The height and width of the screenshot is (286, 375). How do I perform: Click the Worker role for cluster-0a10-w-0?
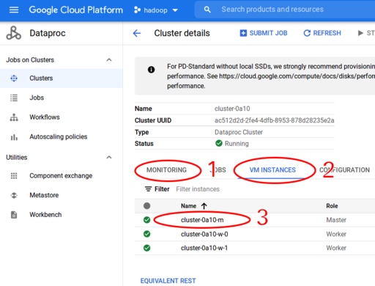[336, 234]
